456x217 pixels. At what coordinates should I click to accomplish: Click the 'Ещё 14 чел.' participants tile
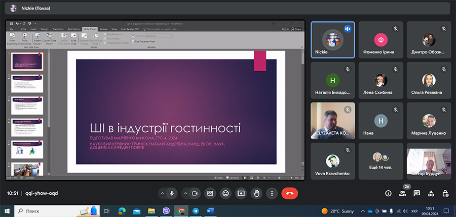pyautogui.click(x=379, y=160)
